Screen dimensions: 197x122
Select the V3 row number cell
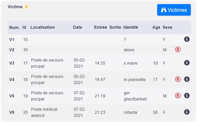click(12, 63)
